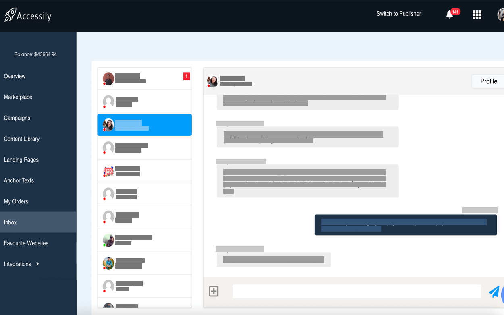Click the Balance $43664.94 text
504x315 pixels.
[35, 54]
